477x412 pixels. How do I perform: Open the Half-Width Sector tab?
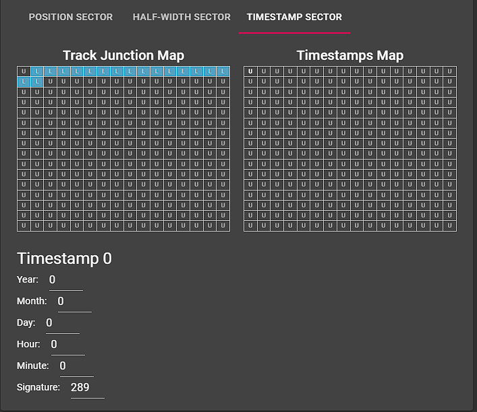click(x=181, y=17)
